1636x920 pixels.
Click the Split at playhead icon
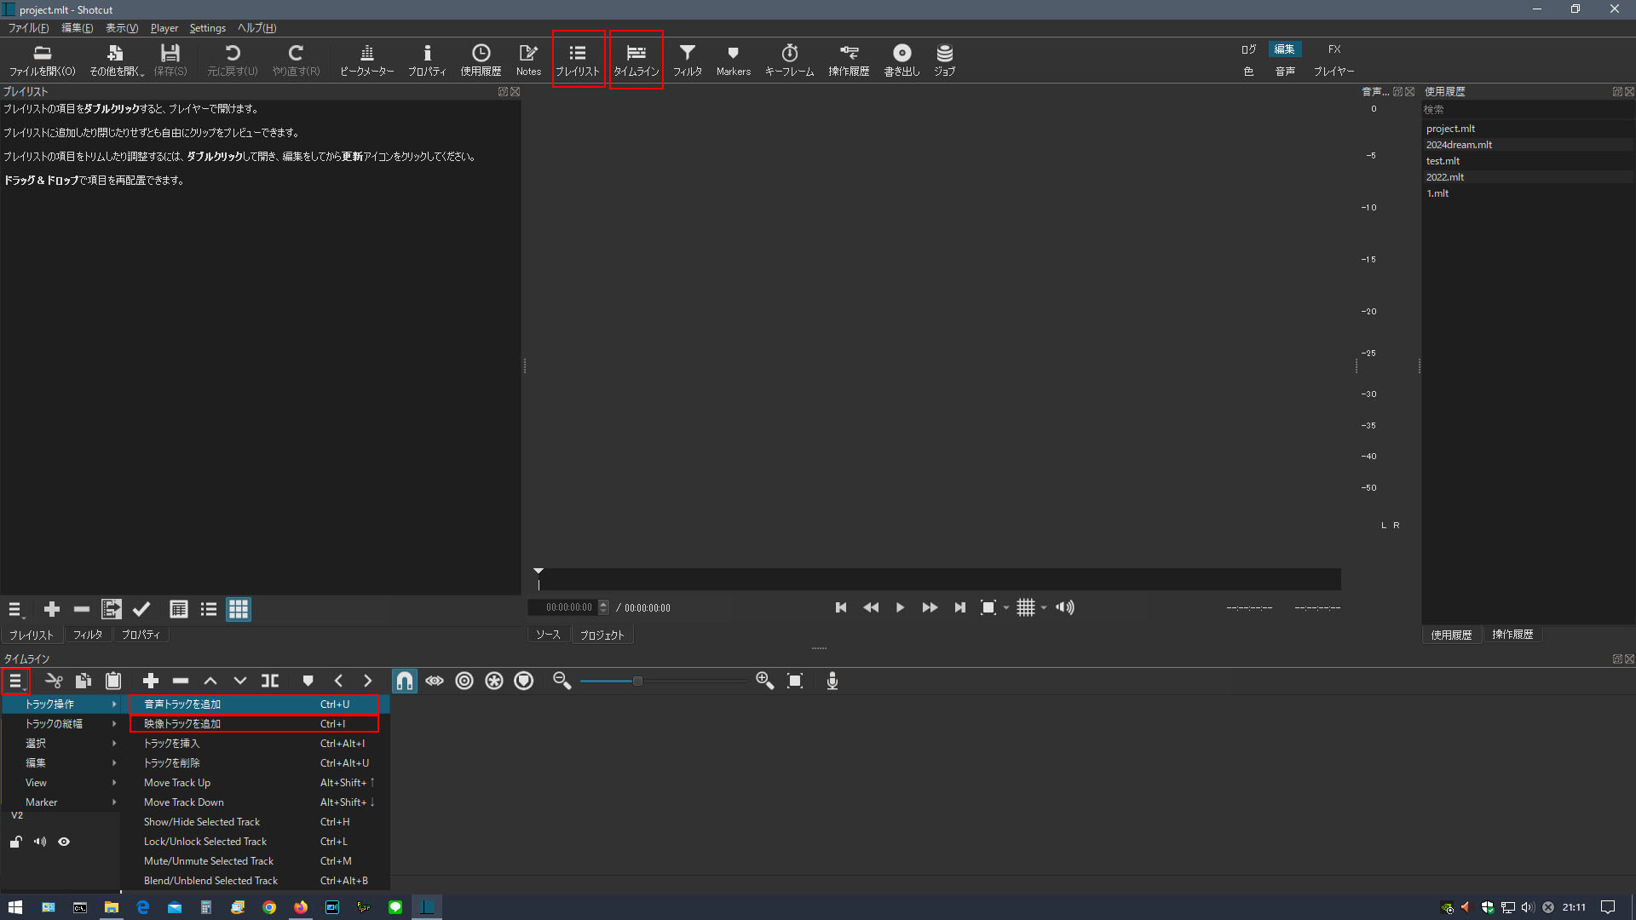(270, 681)
